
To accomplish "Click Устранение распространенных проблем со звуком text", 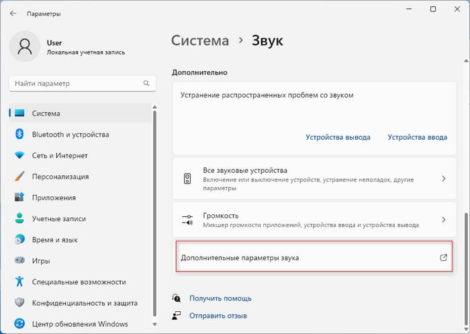I will [x=267, y=95].
